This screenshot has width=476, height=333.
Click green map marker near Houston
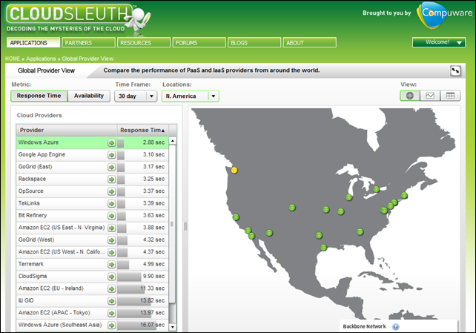point(323,248)
